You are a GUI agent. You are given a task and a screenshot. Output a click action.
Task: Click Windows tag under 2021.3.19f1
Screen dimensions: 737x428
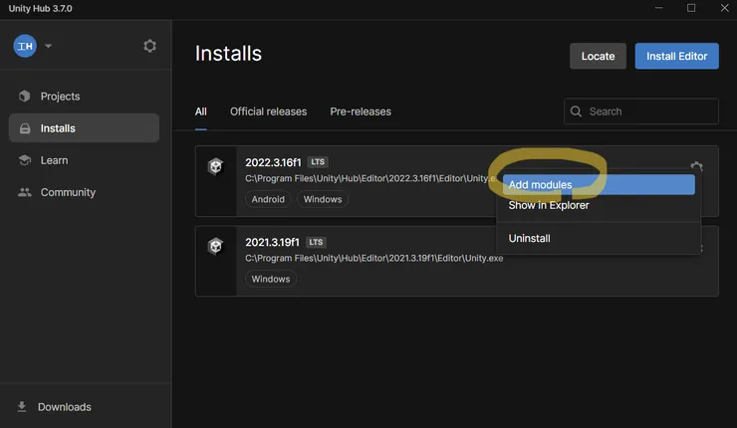[271, 279]
